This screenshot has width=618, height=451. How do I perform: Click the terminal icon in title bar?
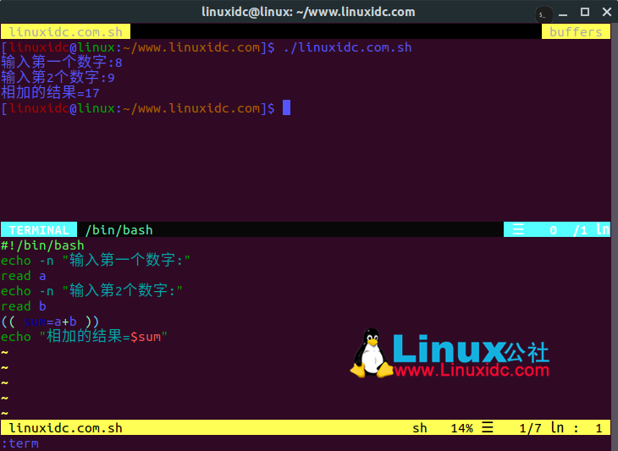544,15
